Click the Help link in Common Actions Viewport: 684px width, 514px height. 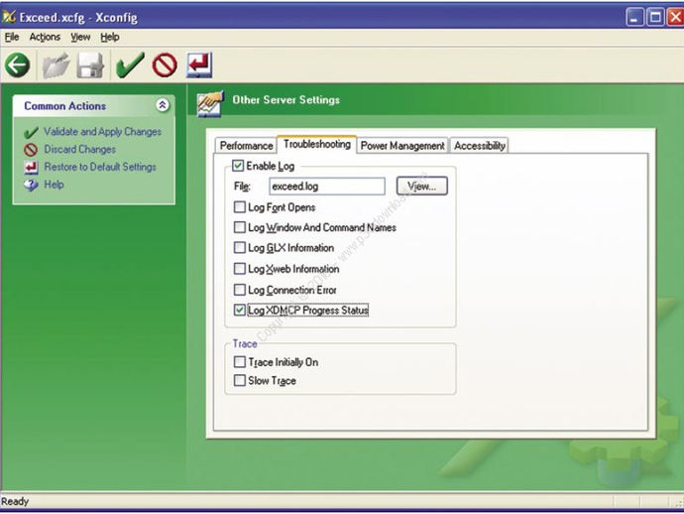click(x=55, y=185)
